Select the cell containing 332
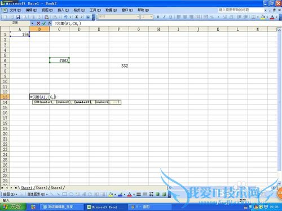 (119, 66)
